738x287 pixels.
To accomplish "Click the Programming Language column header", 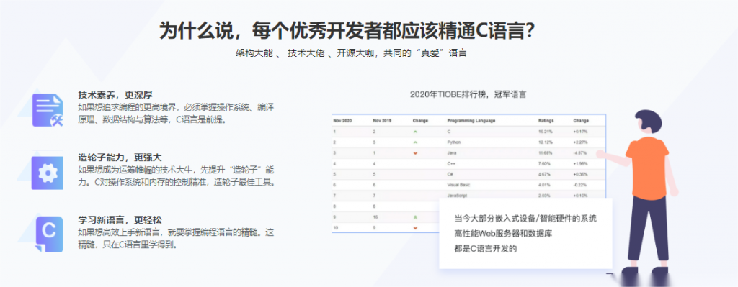I will pos(471,121).
